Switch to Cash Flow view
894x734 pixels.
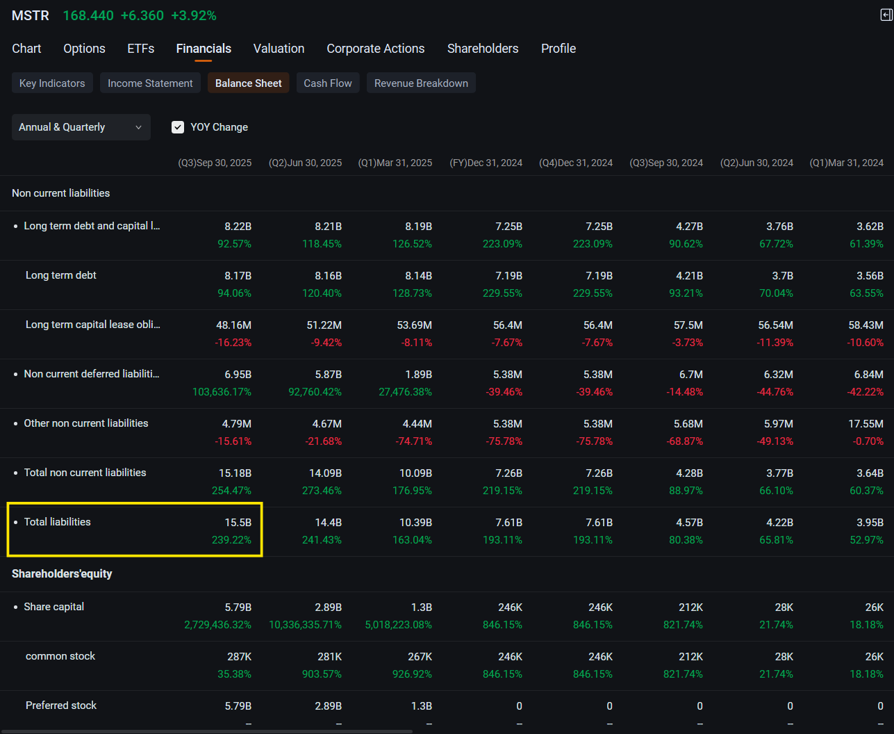(328, 83)
